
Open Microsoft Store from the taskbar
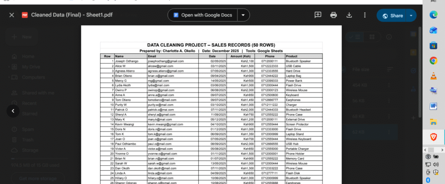[433, 45]
